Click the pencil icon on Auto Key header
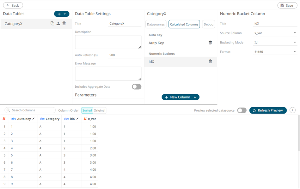This screenshot has height=189, width=300. (33, 119)
